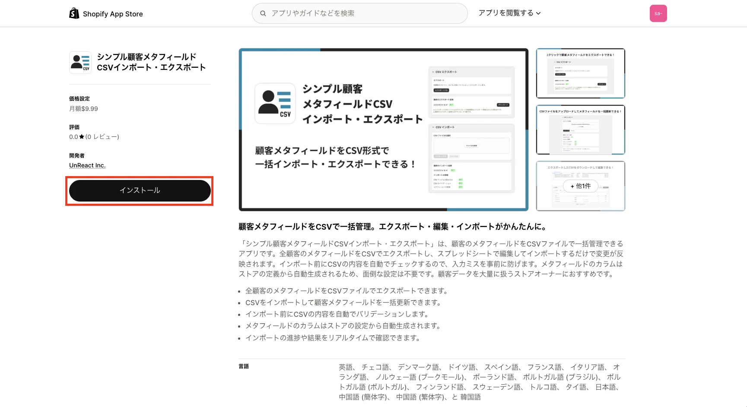Click the 評価 label
The image size is (747, 407).
point(74,127)
